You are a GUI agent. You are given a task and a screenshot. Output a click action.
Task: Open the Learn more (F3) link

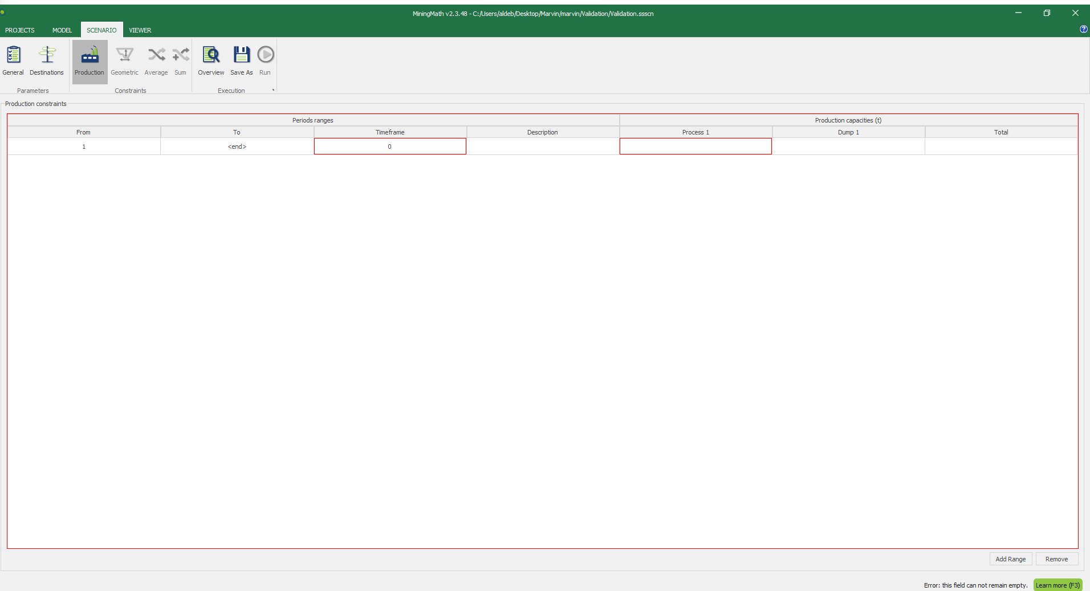click(x=1058, y=585)
